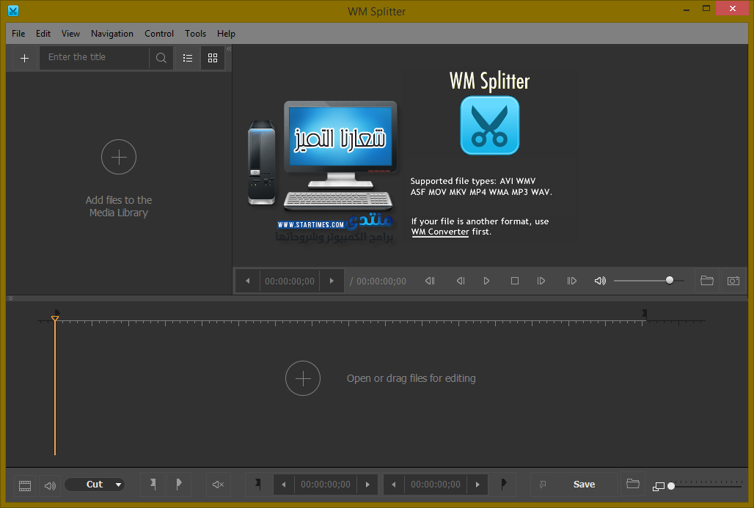Click the circle plus to open files for editing
Image resolution: width=754 pixels, height=508 pixels.
click(x=303, y=379)
